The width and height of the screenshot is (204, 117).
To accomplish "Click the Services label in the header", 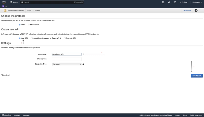I will [15, 2].
